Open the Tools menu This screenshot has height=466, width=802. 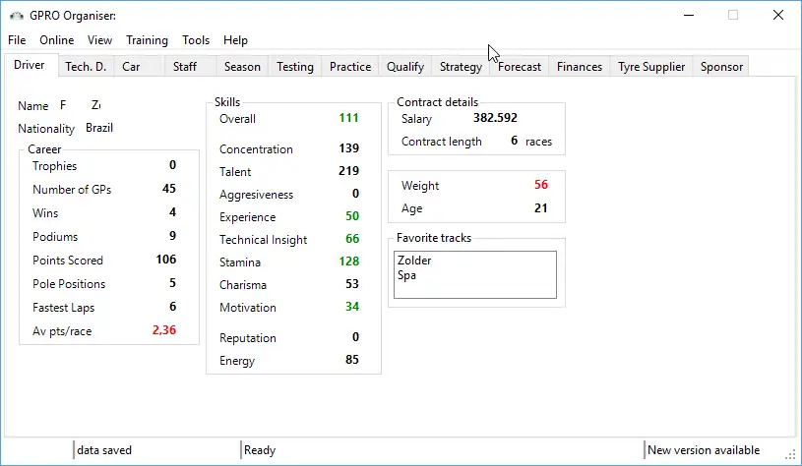coord(196,40)
